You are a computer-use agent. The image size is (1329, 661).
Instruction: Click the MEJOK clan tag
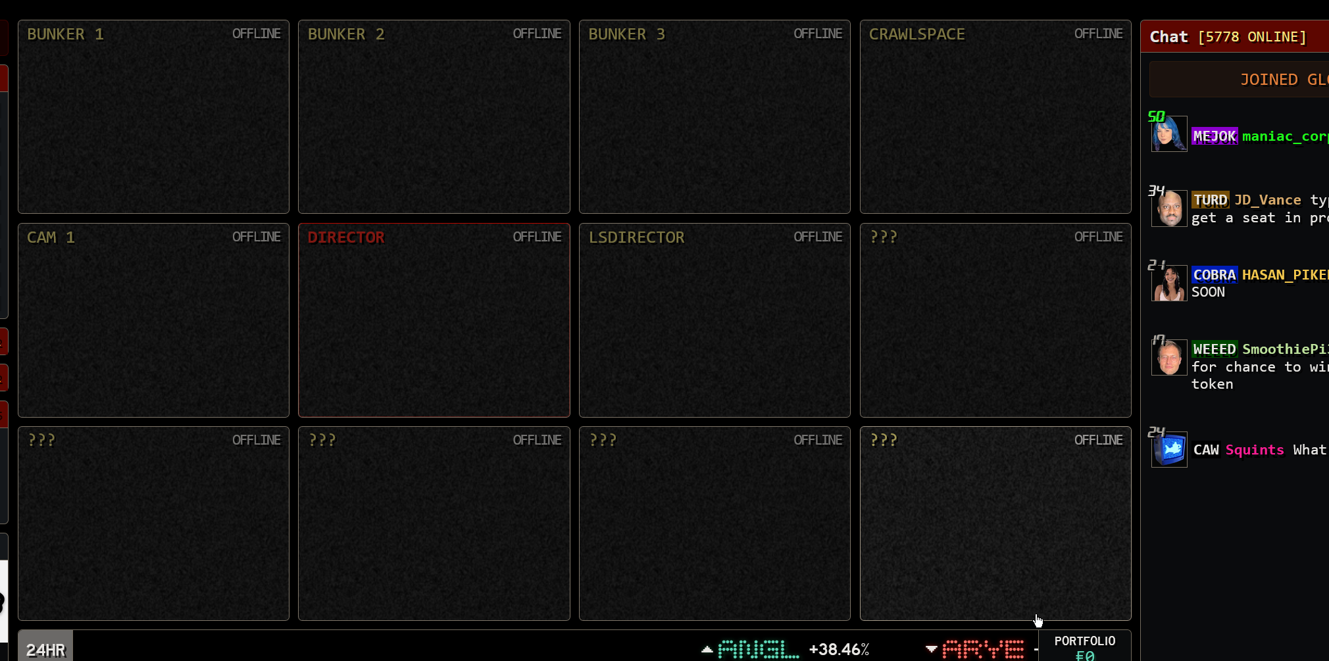[1215, 136]
